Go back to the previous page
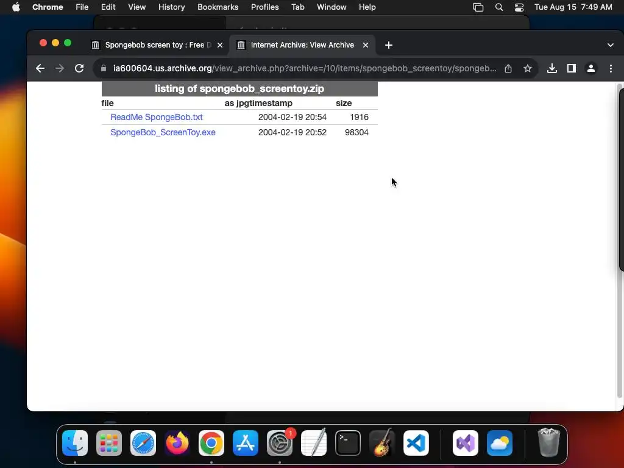 pyautogui.click(x=40, y=68)
